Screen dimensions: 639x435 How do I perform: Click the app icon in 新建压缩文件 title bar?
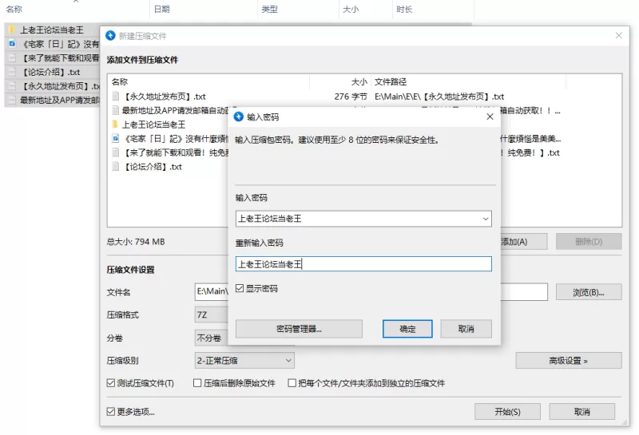click(110, 36)
